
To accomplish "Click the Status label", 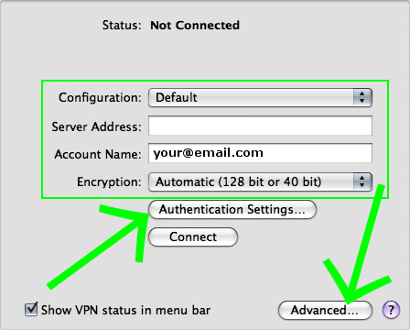I will tap(122, 26).
